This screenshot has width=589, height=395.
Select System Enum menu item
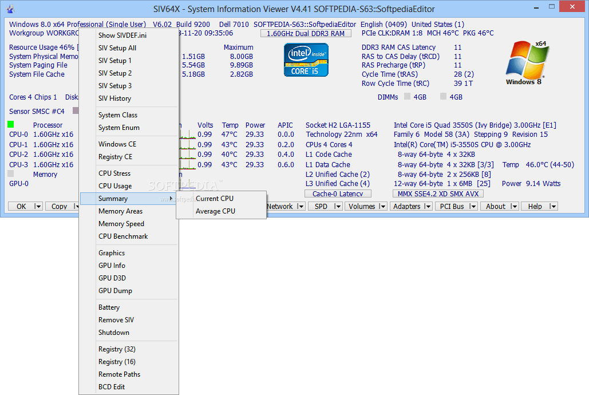129,128
